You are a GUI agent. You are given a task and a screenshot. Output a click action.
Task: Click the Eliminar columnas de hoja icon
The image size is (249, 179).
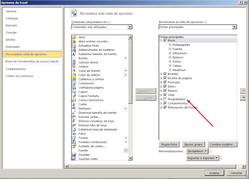point(74,121)
